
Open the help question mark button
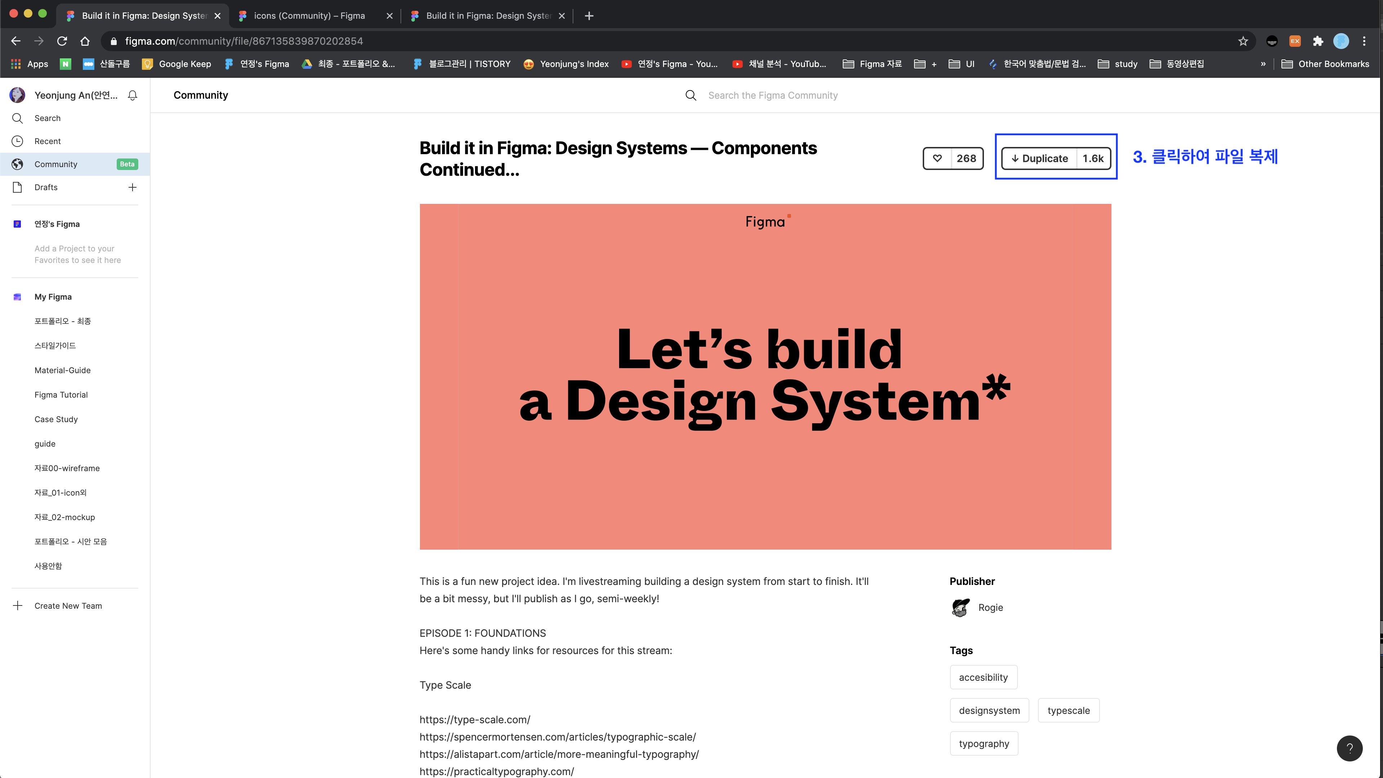[1349, 748]
